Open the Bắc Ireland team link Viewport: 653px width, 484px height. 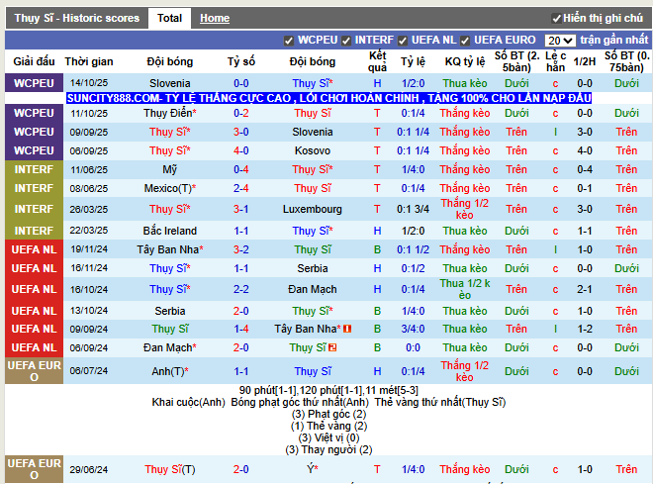(170, 231)
